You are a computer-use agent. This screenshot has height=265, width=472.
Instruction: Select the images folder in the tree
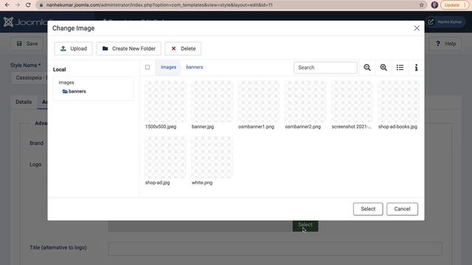[x=66, y=82]
